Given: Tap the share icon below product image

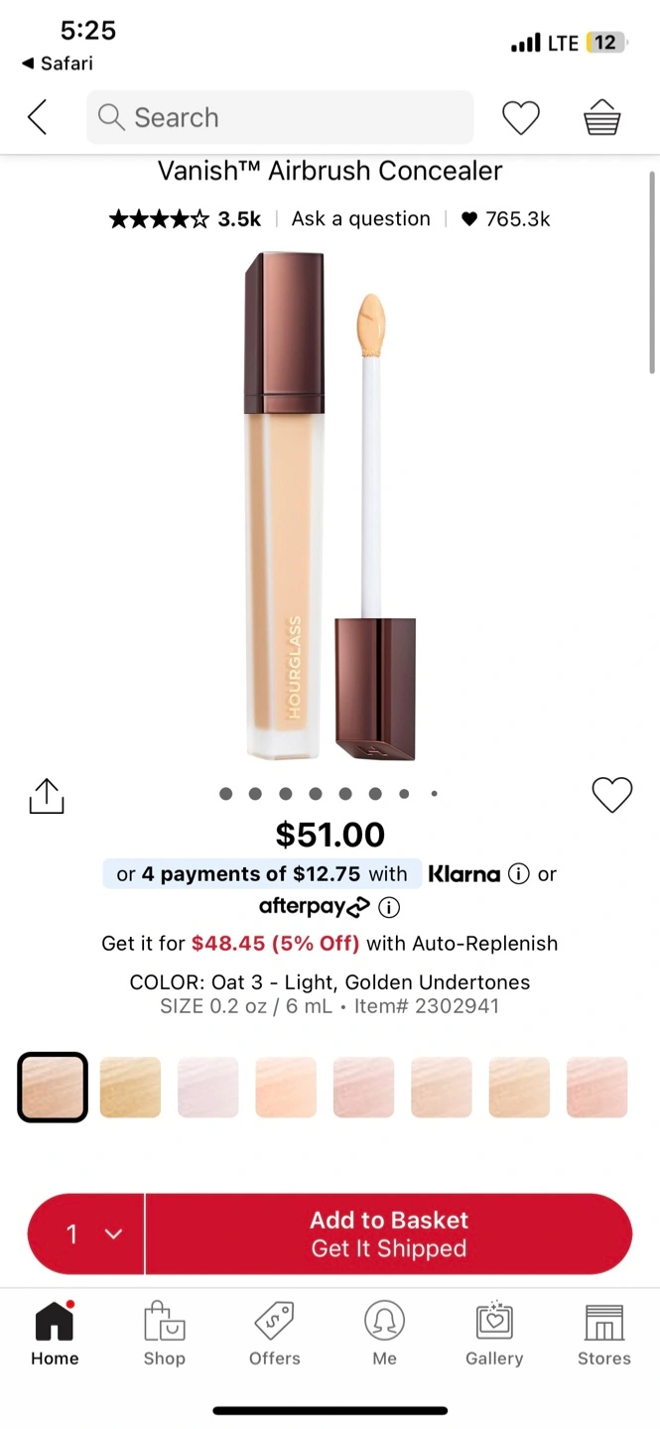Looking at the screenshot, I should click(47, 796).
